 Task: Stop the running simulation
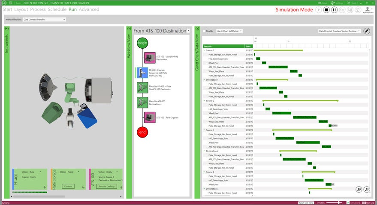[x=326, y=10]
